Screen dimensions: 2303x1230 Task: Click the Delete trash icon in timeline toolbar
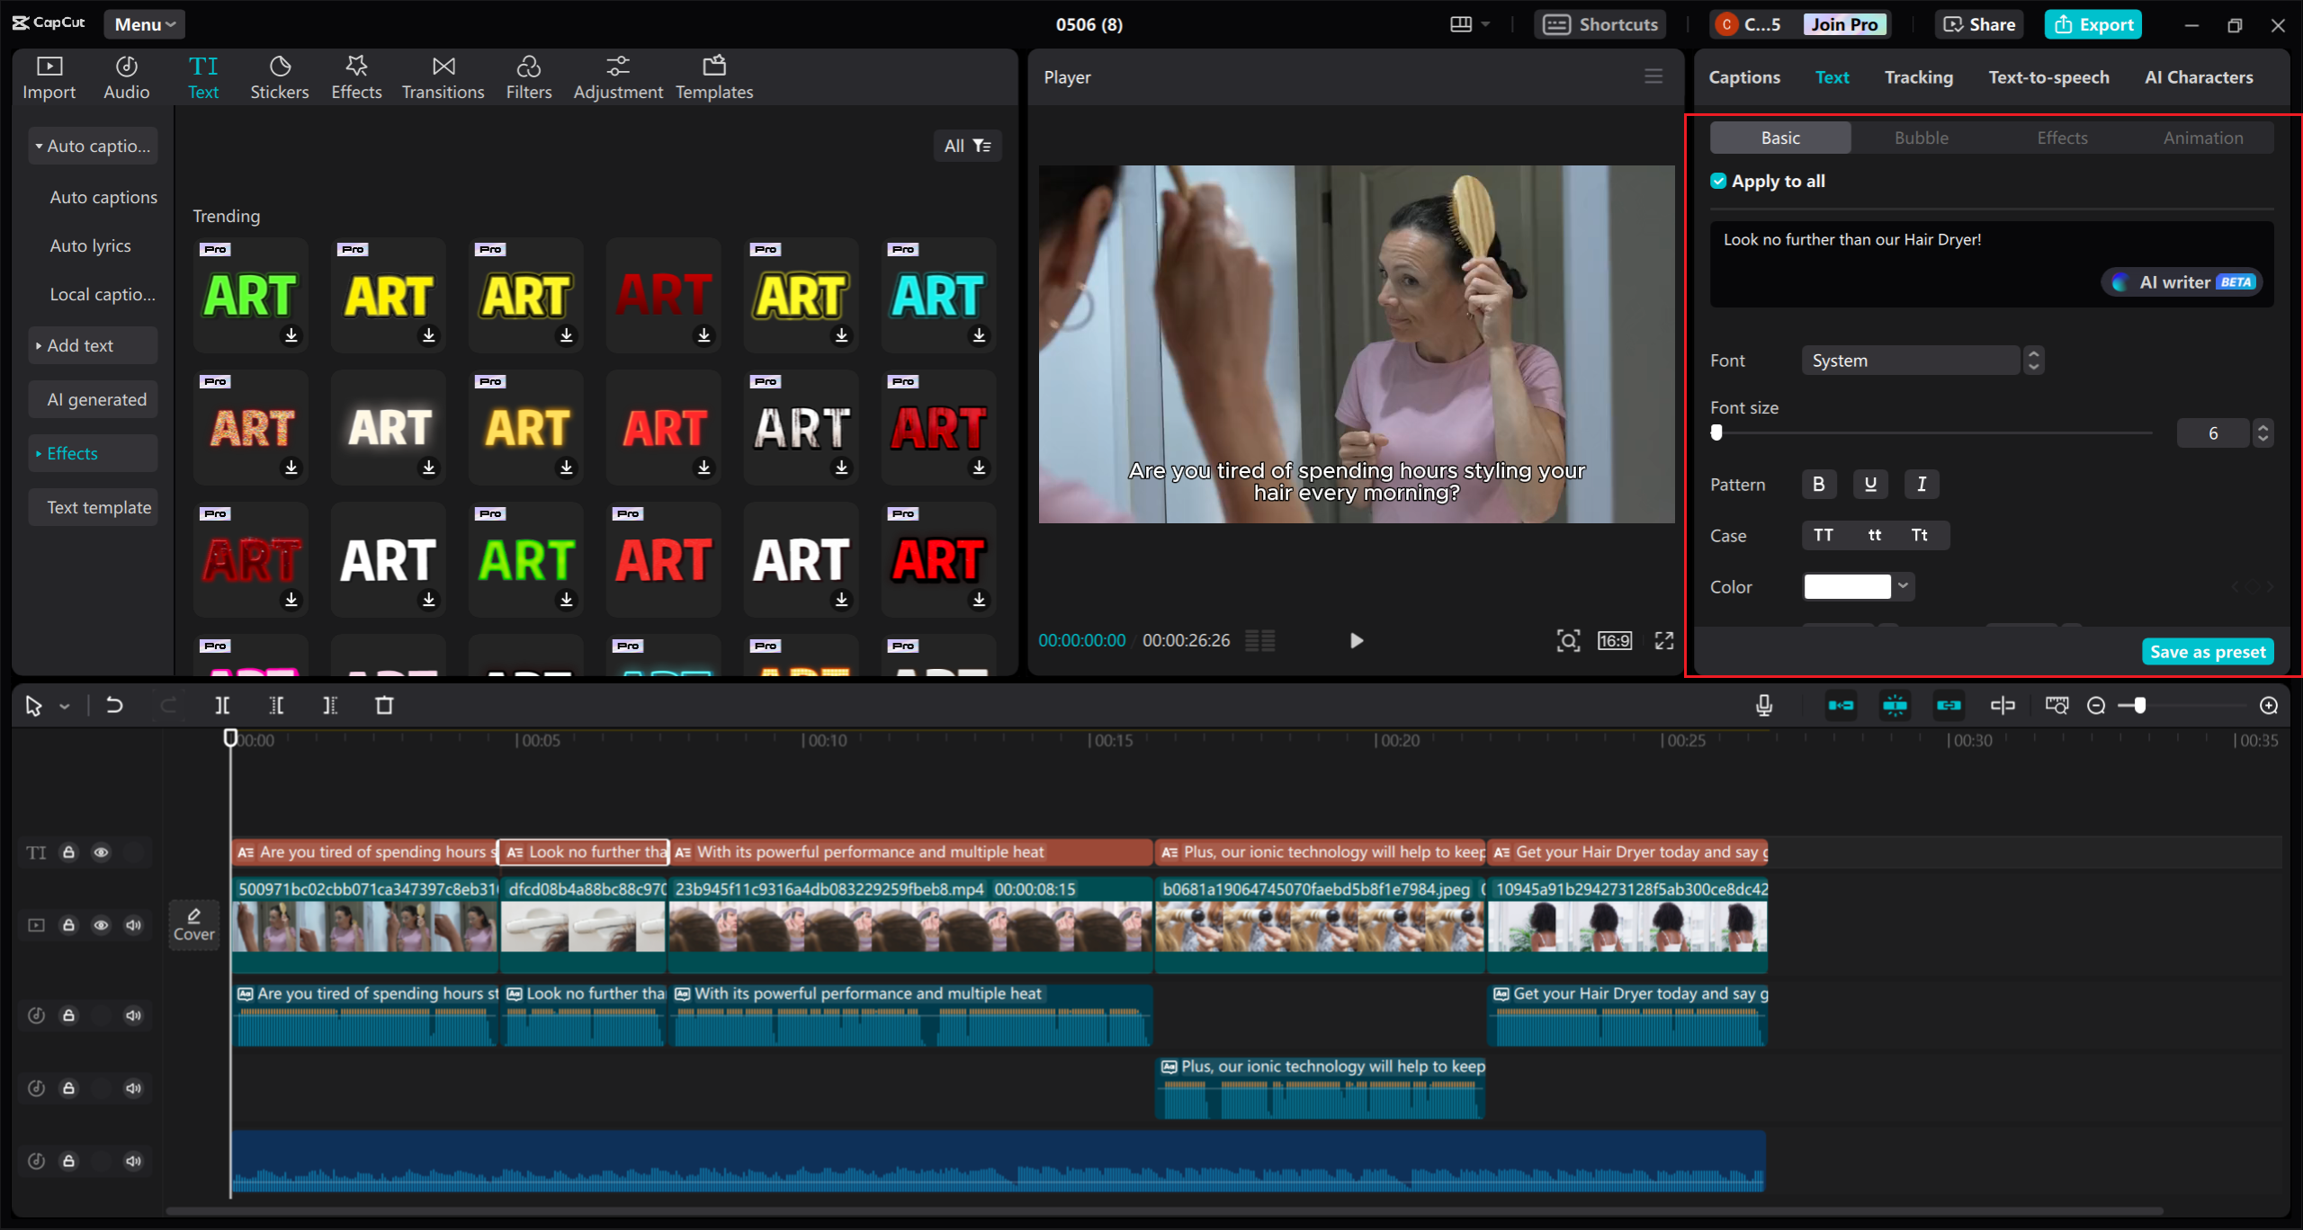click(x=384, y=706)
